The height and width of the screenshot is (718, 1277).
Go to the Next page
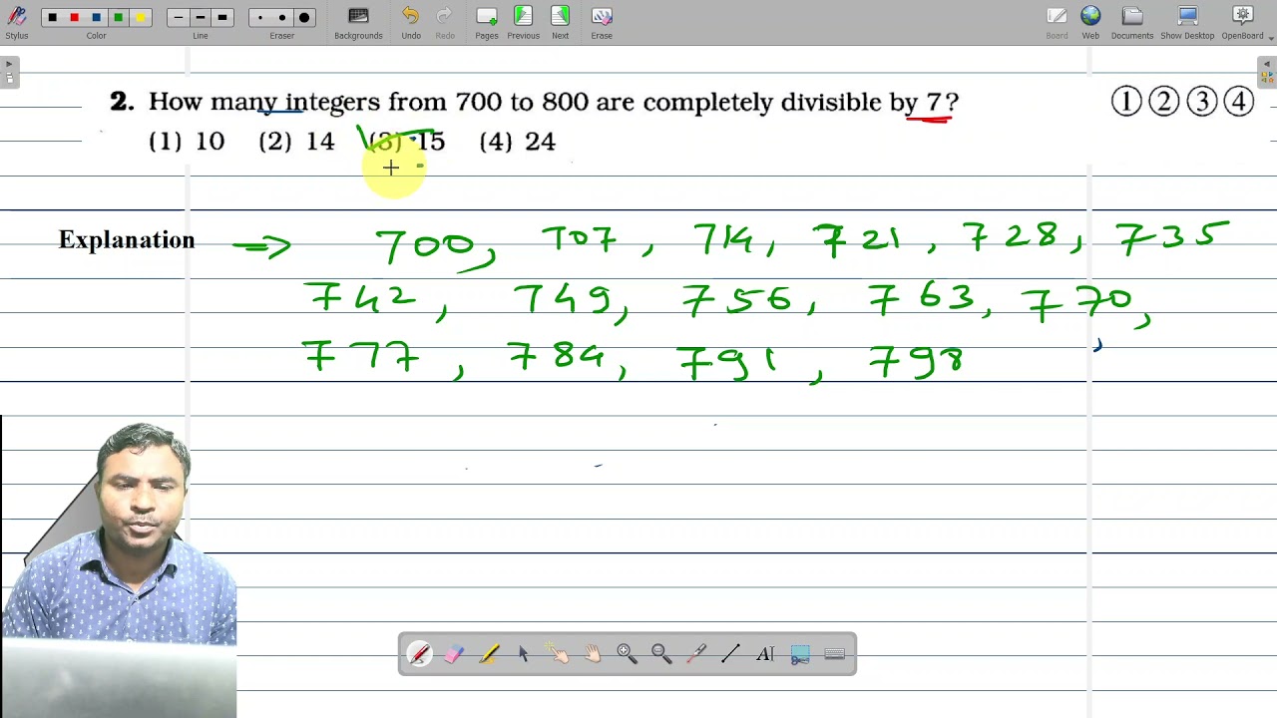561,22
